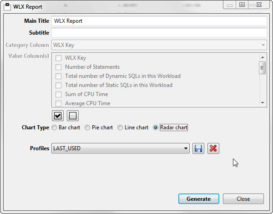Screen dimensions: 273x214
Task: Delete the profile with red X icon
Action: 213,148
